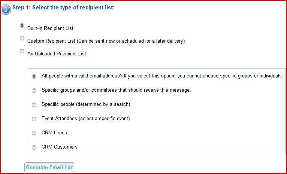Click the Step 1 number icon
The image size is (287, 174).
pos(6,9)
